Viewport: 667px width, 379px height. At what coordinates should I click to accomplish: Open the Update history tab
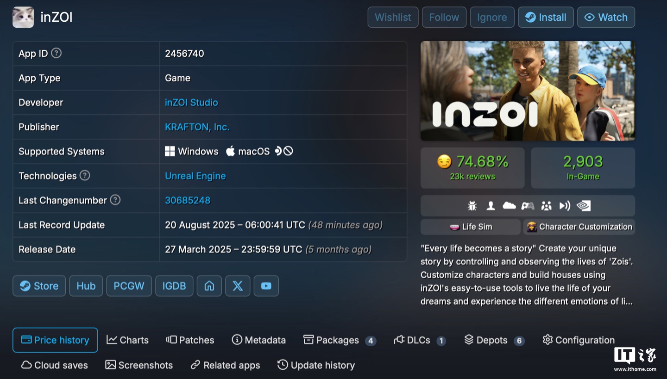[x=316, y=365]
